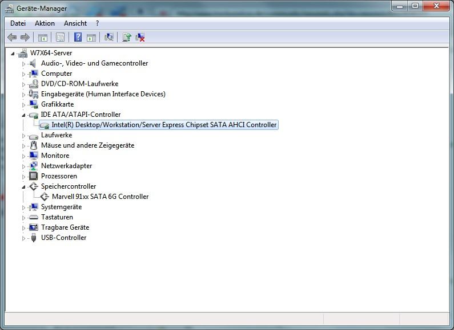This screenshot has width=454, height=330.
Task: Expand Eingabegeräte (Human Interface Devices)
Action: pos(23,95)
